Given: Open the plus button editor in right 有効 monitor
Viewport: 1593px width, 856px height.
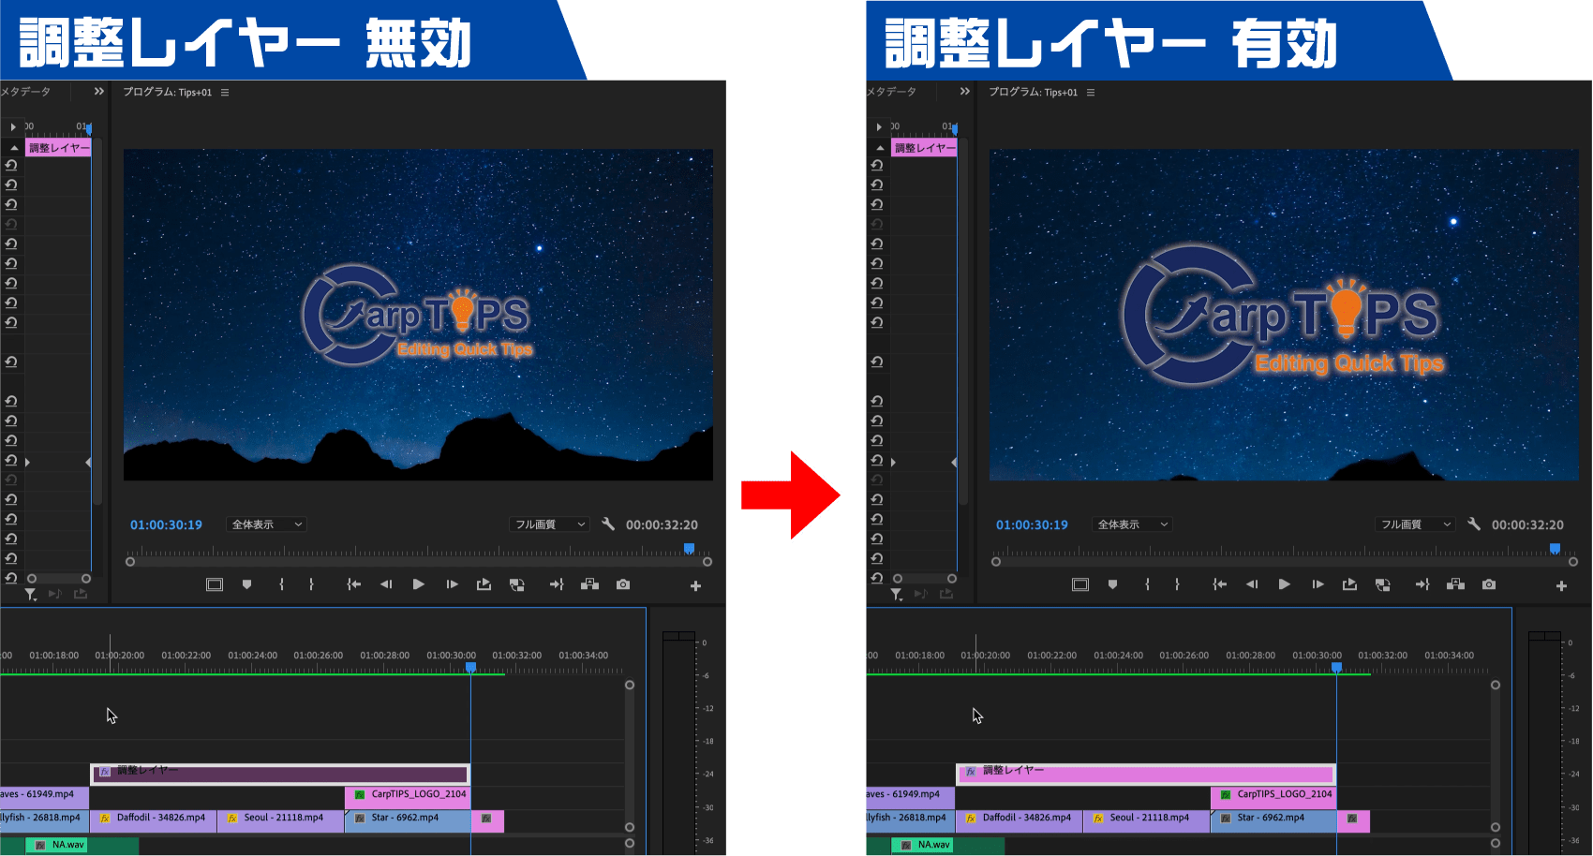Looking at the screenshot, I should [1561, 586].
